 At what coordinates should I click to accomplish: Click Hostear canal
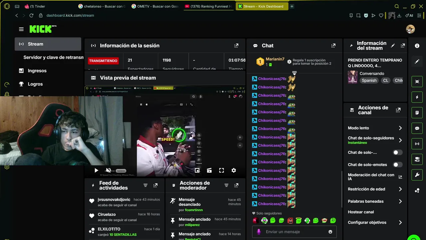pos(361,212)
